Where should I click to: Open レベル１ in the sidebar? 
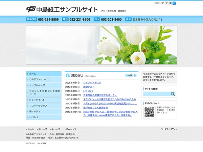(44, 117)
